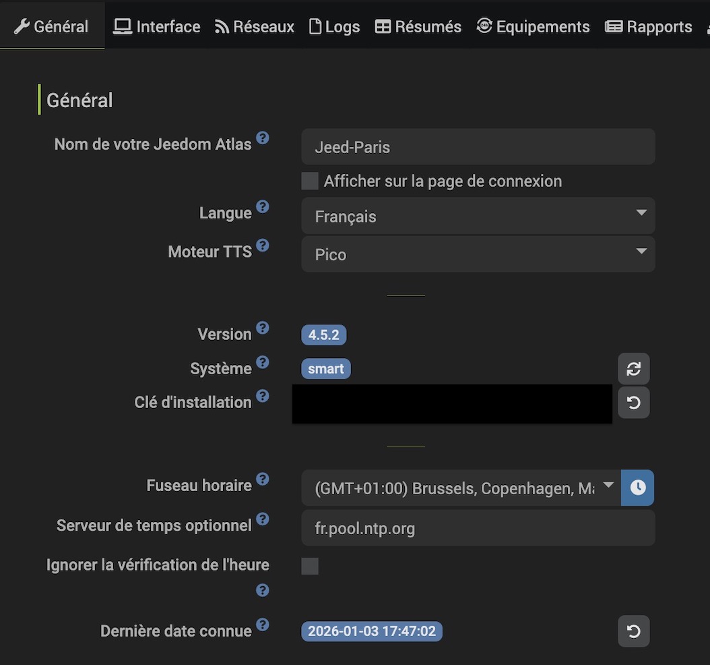Click the refresh icon beside Système
The width and height of the screenshot is (710, 665).
point(633,369)
